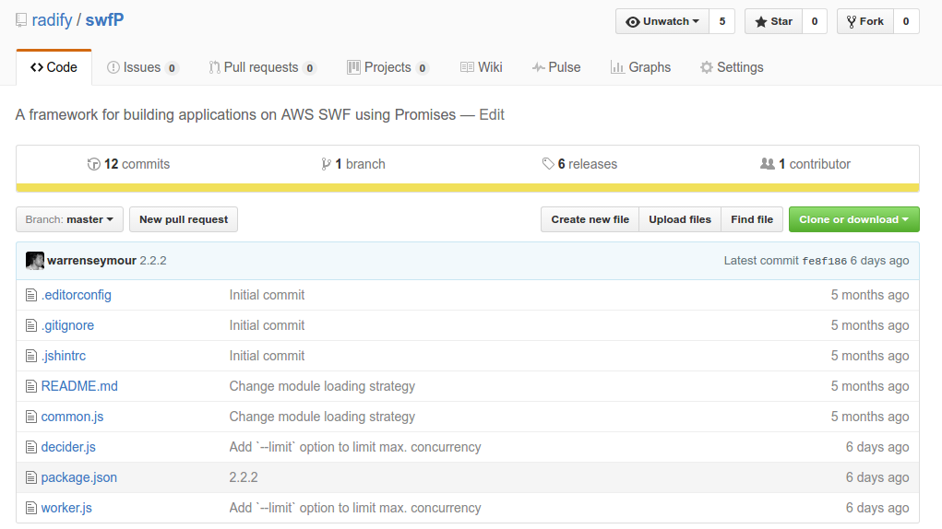Open README.md's "Change module loading strategy" commit
This screenshot has height=529, width=942.
(322, 386)
